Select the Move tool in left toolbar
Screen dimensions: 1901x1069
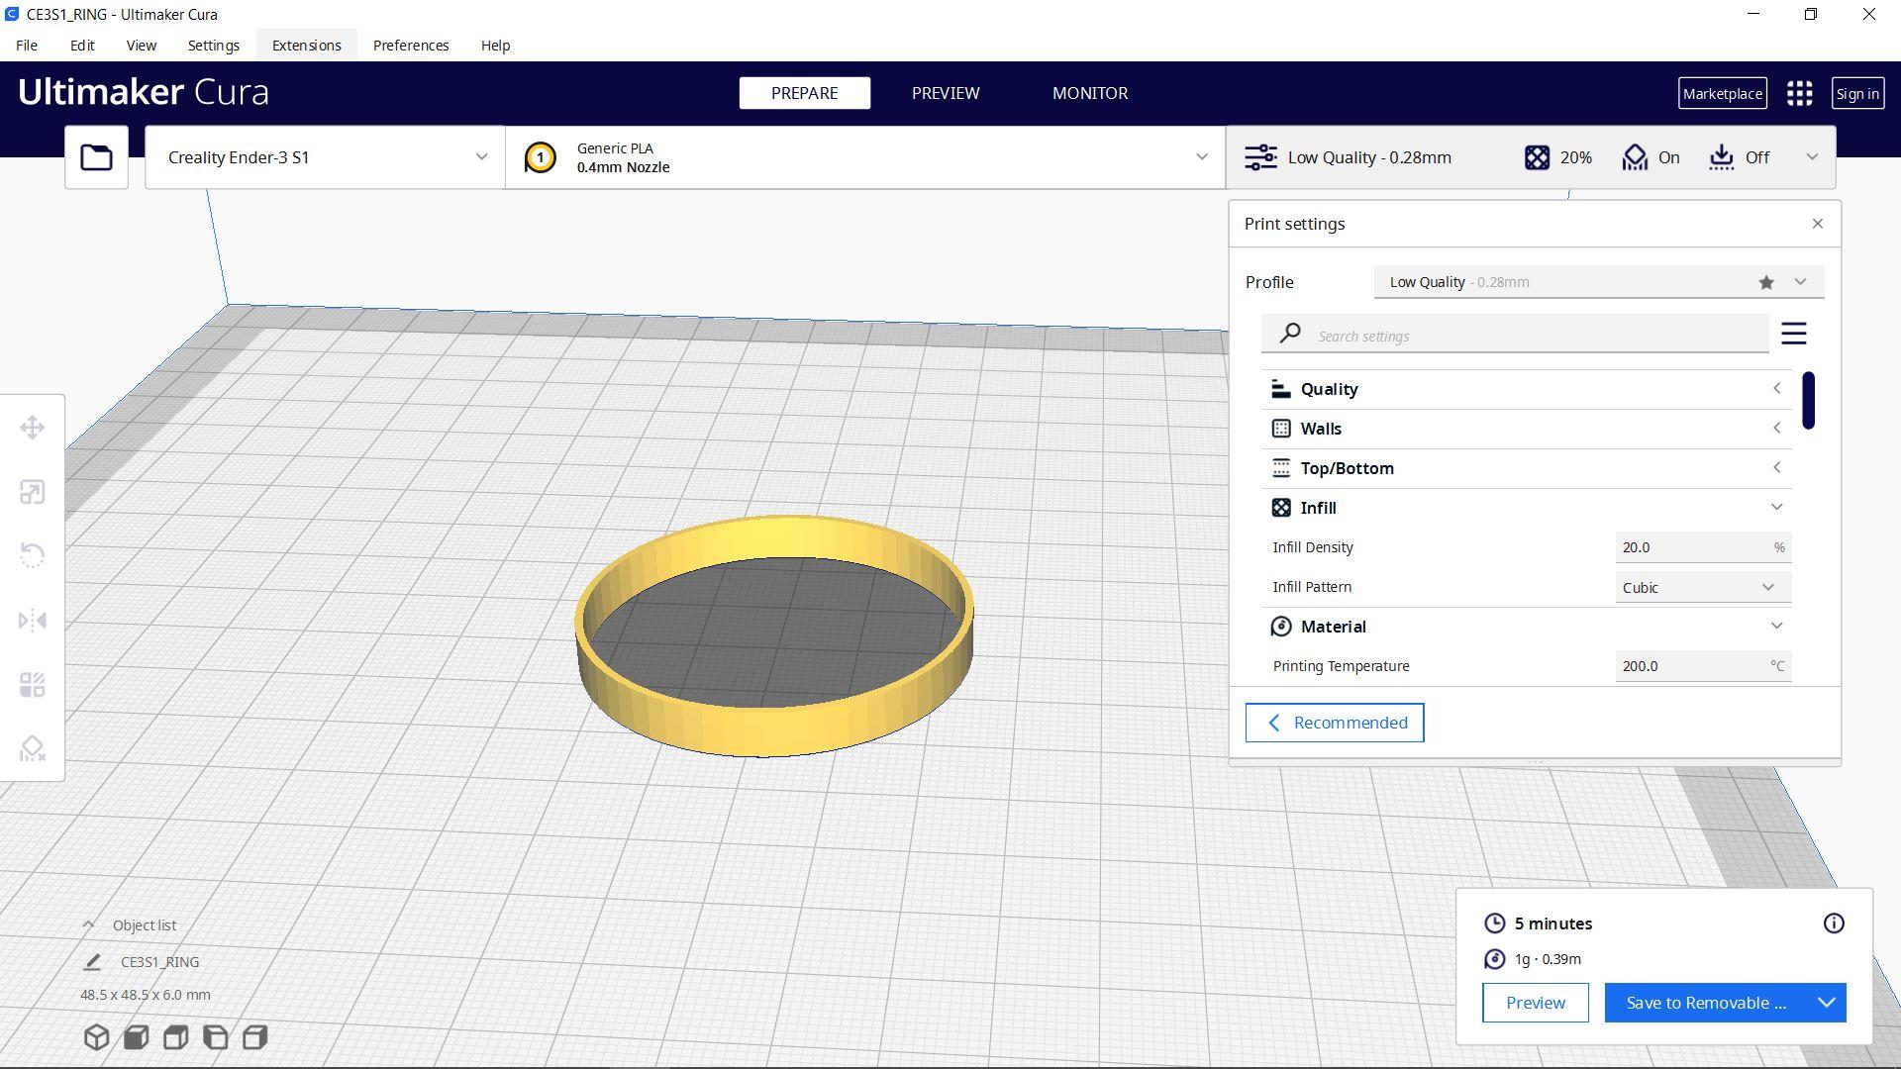32,428
